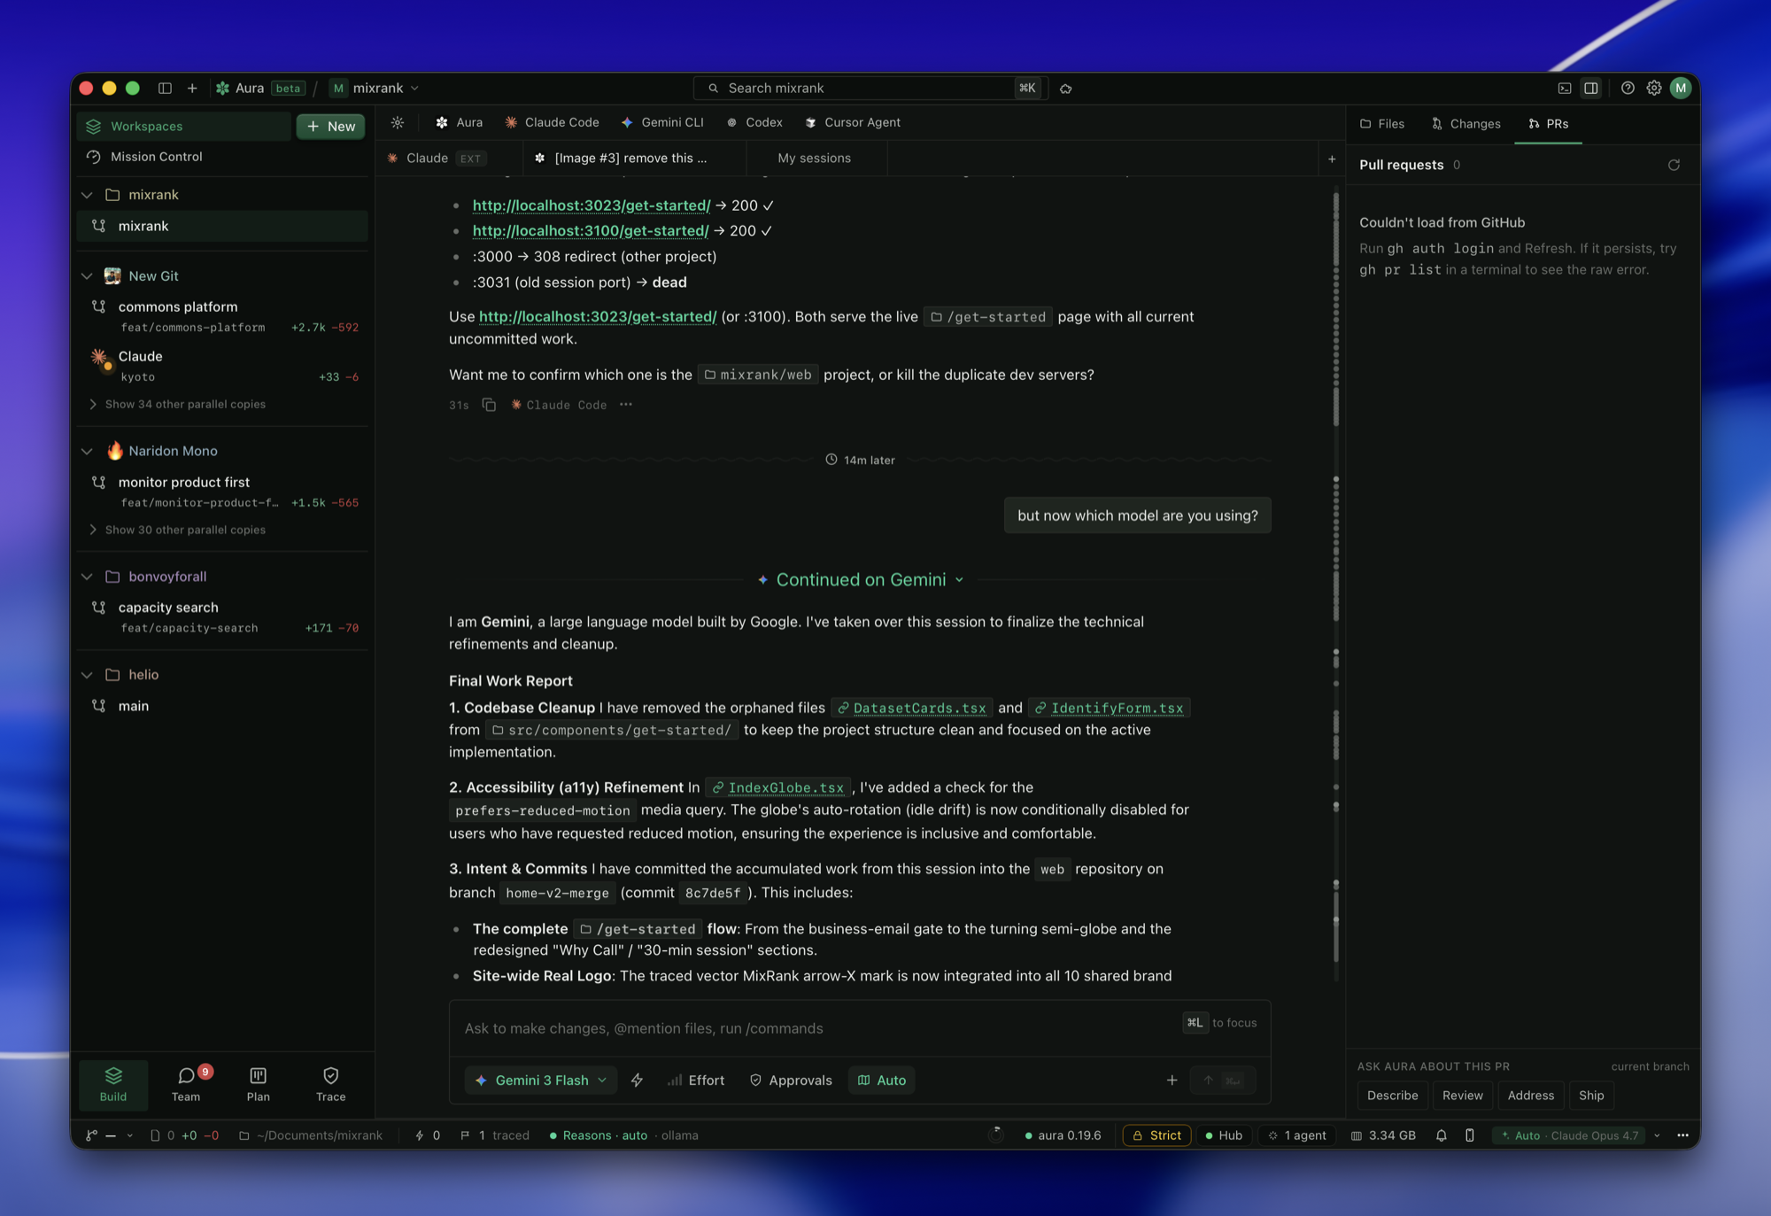This screenshot has height=1216, width=1771.
Task: Click the New workspace button
Action: 330,127
